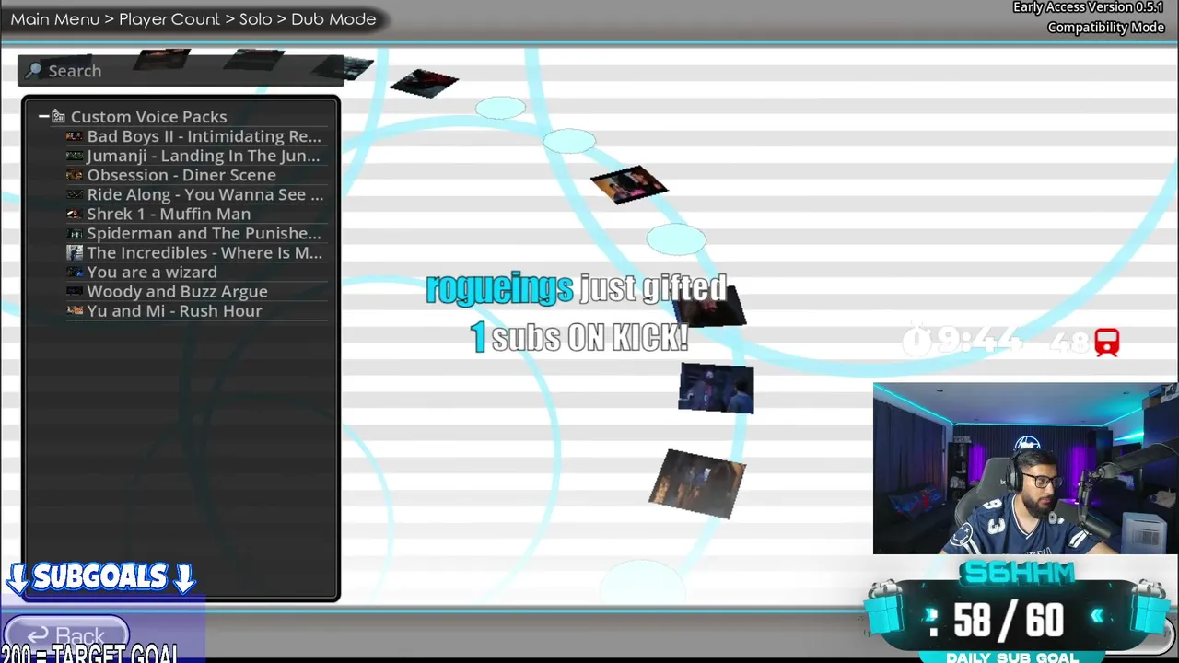Go to Main Menu in the breadcrumb
The height and width of the screenshot is (663, 1179).
[54, 19]
